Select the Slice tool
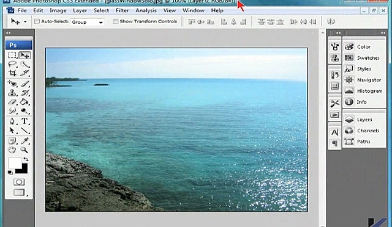 click(x=24, y=73)
